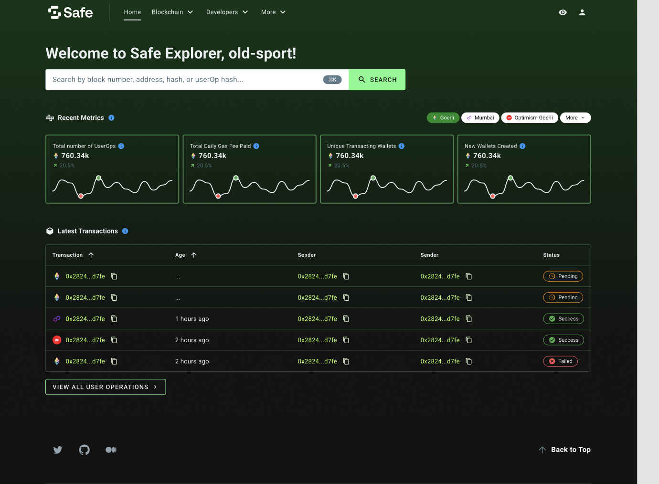Select the Goerli network chip

443,118
